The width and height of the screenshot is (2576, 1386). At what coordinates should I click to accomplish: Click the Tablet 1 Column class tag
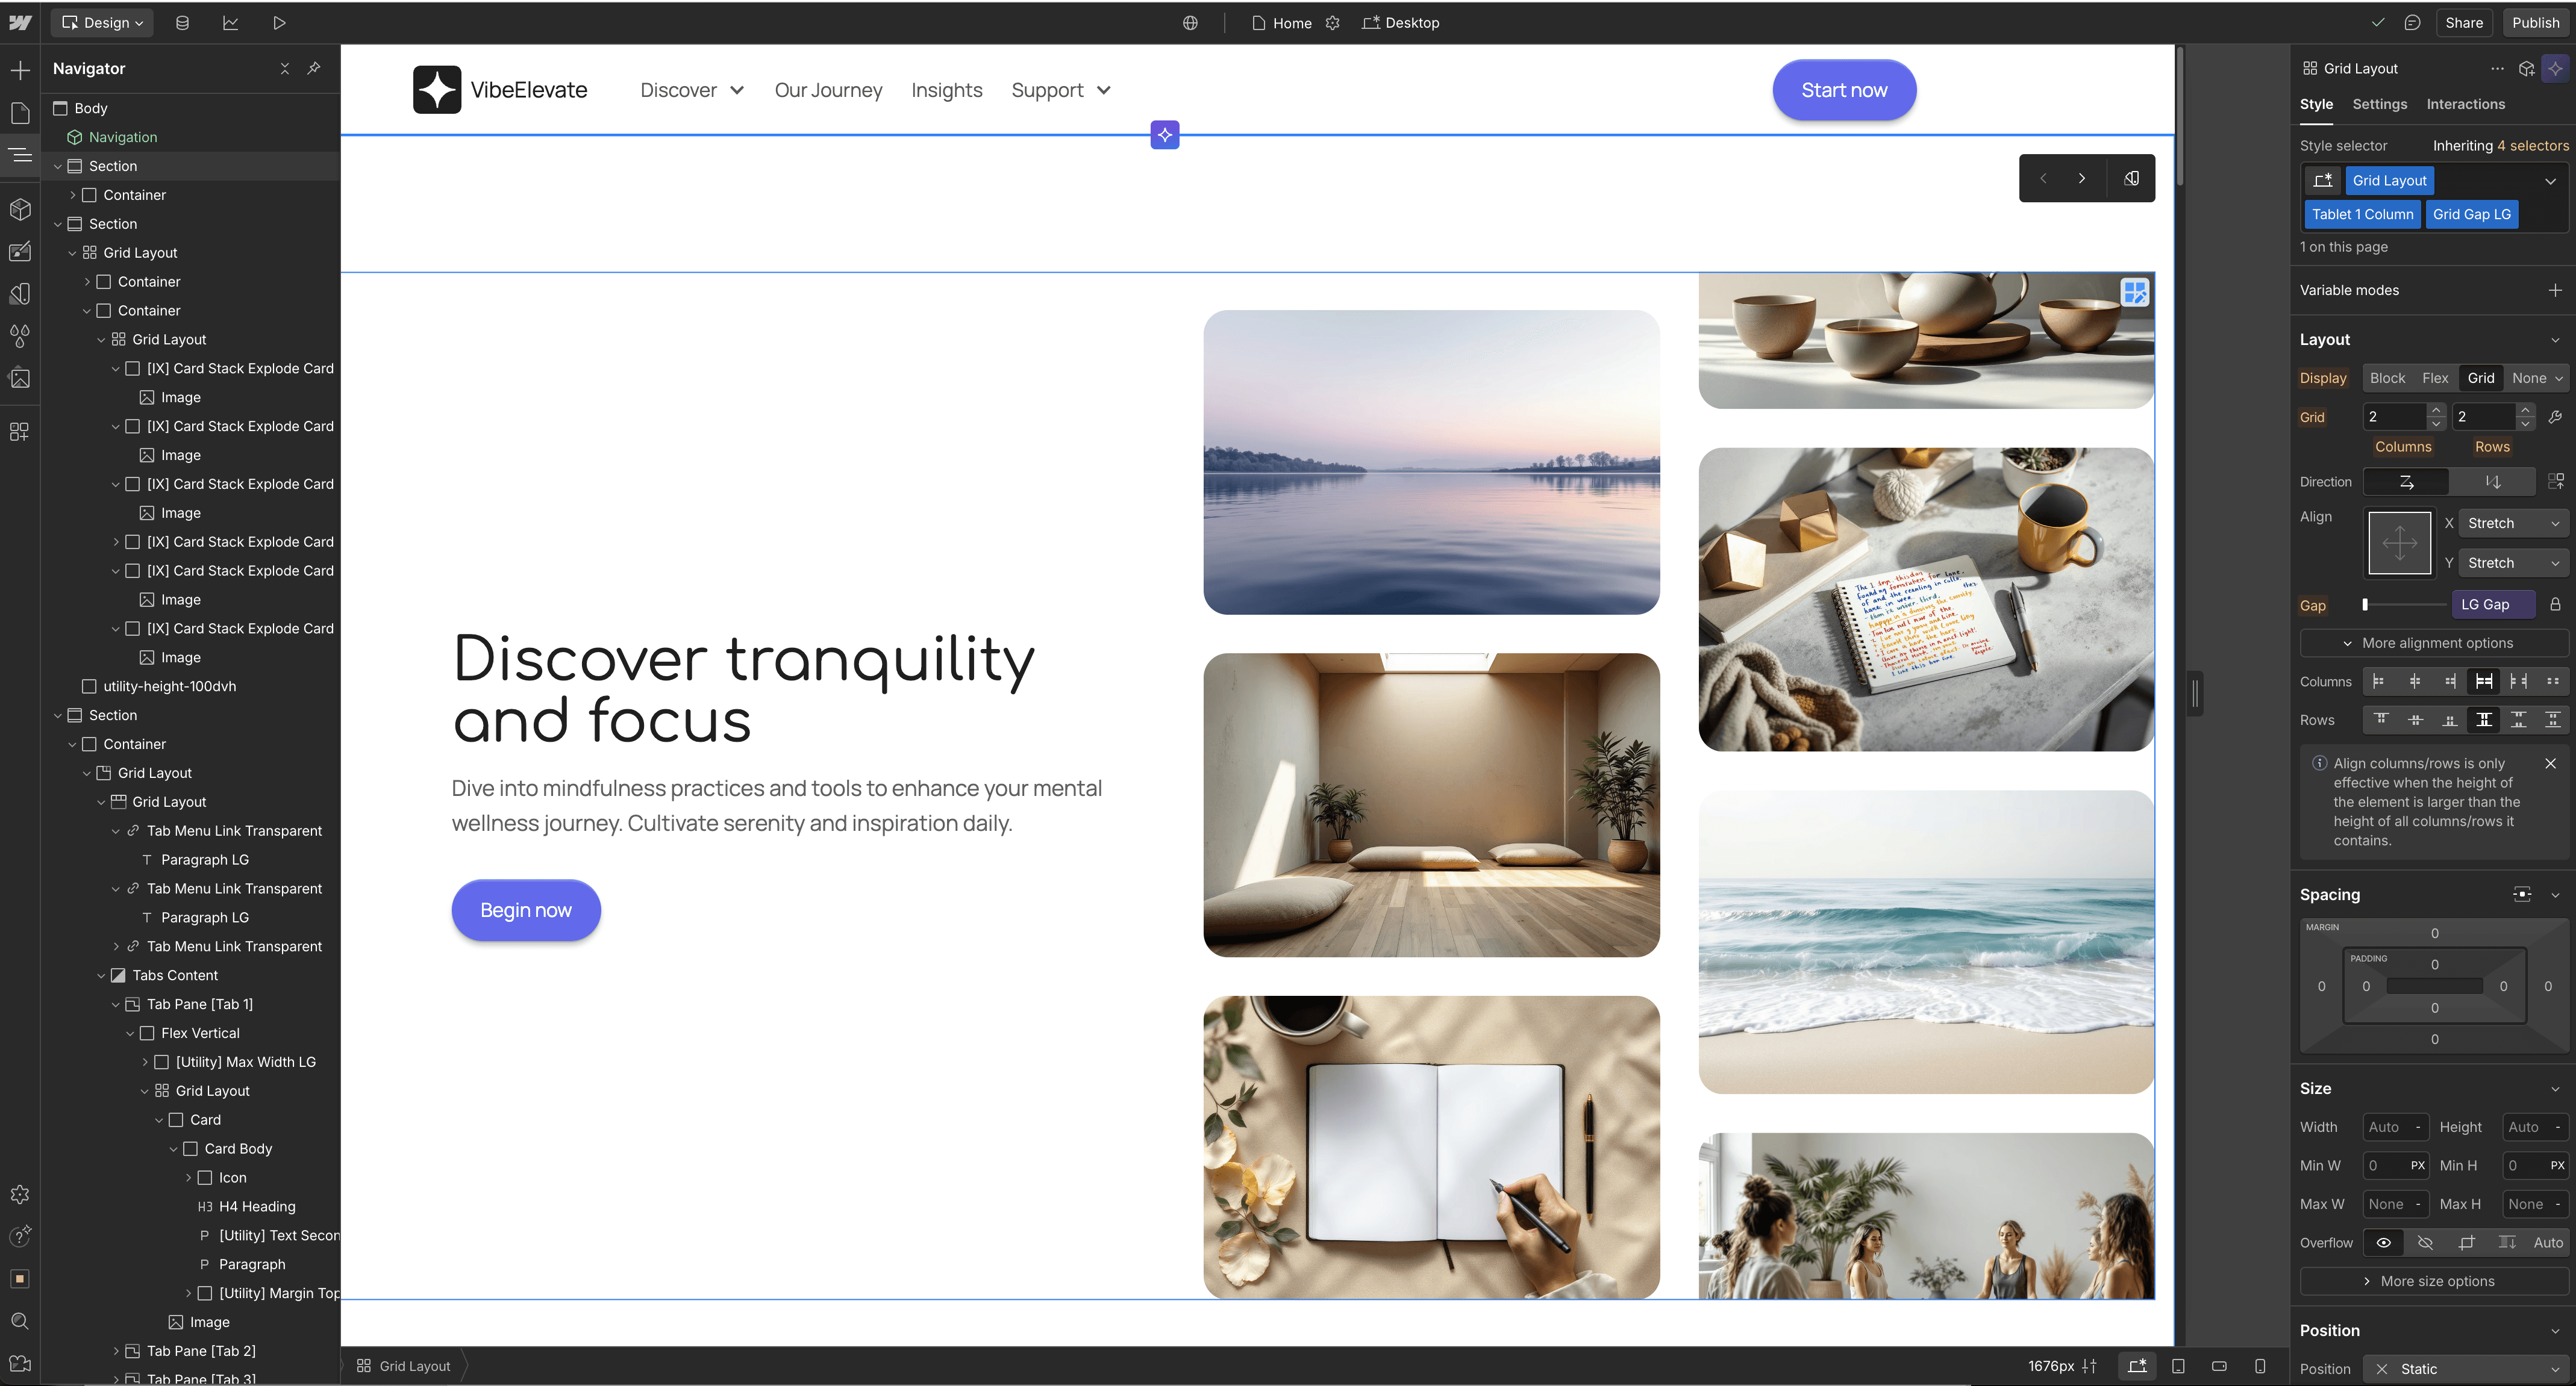pyautogui.click(x=2362, y=214)
